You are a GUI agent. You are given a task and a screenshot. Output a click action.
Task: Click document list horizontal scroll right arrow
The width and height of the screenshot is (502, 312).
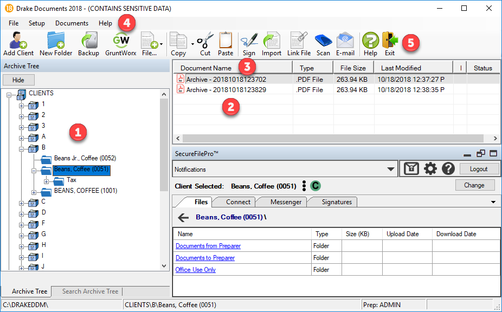tap(495, 139)
